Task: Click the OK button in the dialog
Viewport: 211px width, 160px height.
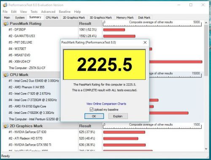Action: [x=94, y=116]
